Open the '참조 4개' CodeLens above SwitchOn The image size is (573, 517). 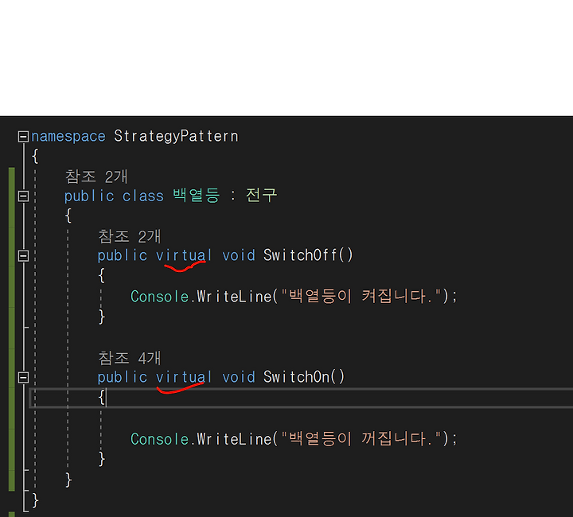[x=130, y=358]
